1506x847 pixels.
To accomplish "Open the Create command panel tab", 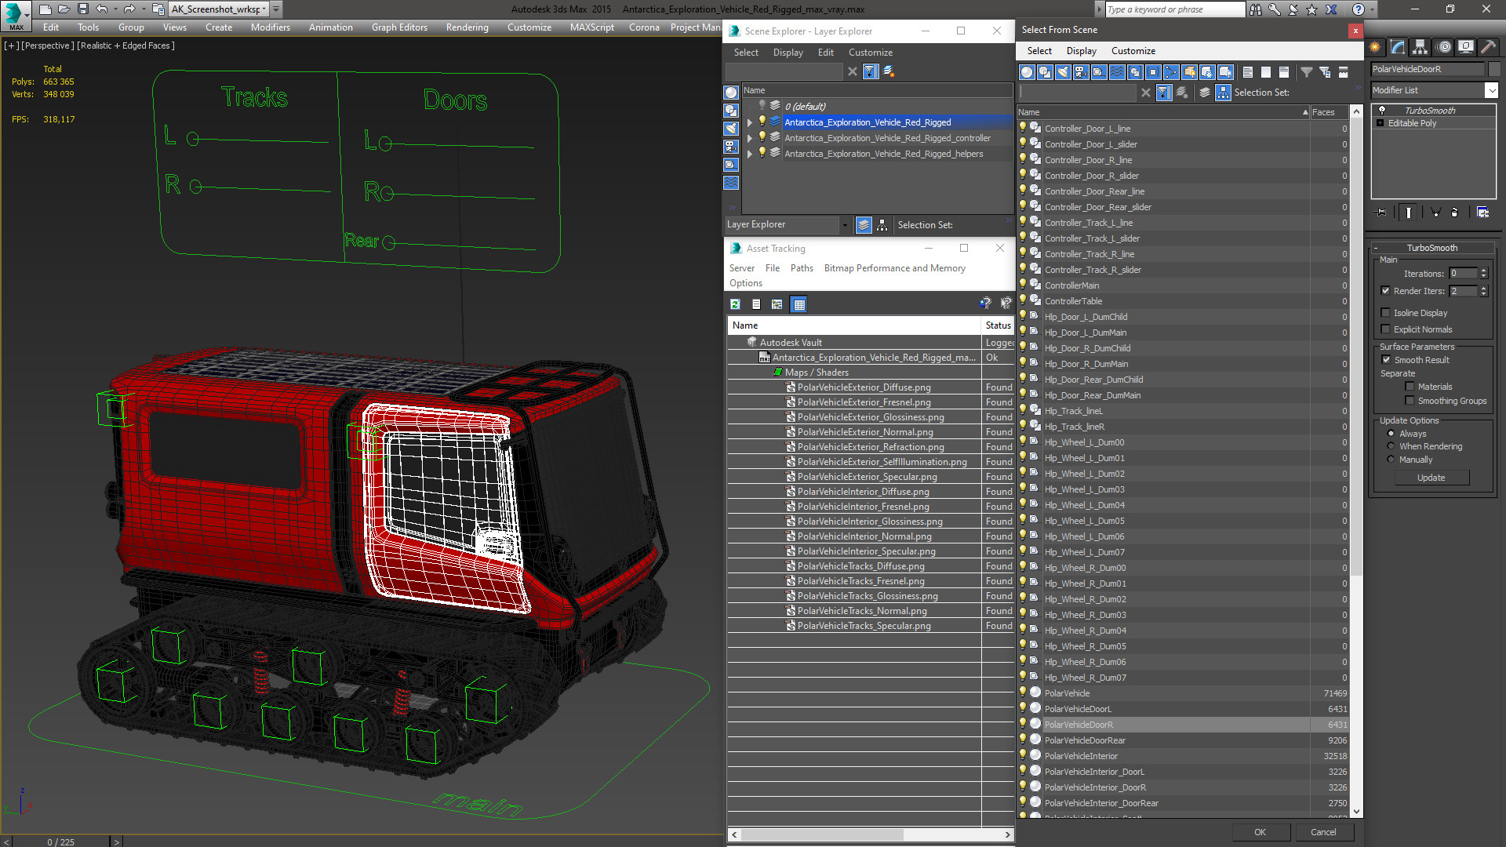I will (1375, 47).
